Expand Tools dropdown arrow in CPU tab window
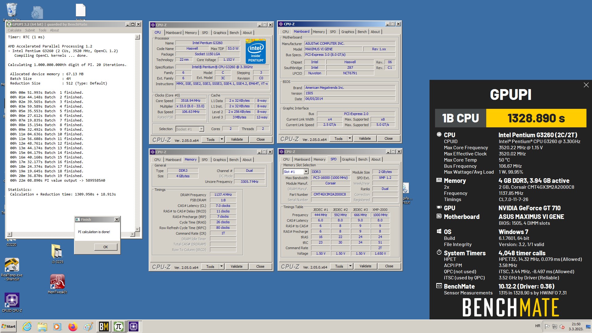Image resolution: width=592 pixels, height=333 pixels. click(222, 139)
